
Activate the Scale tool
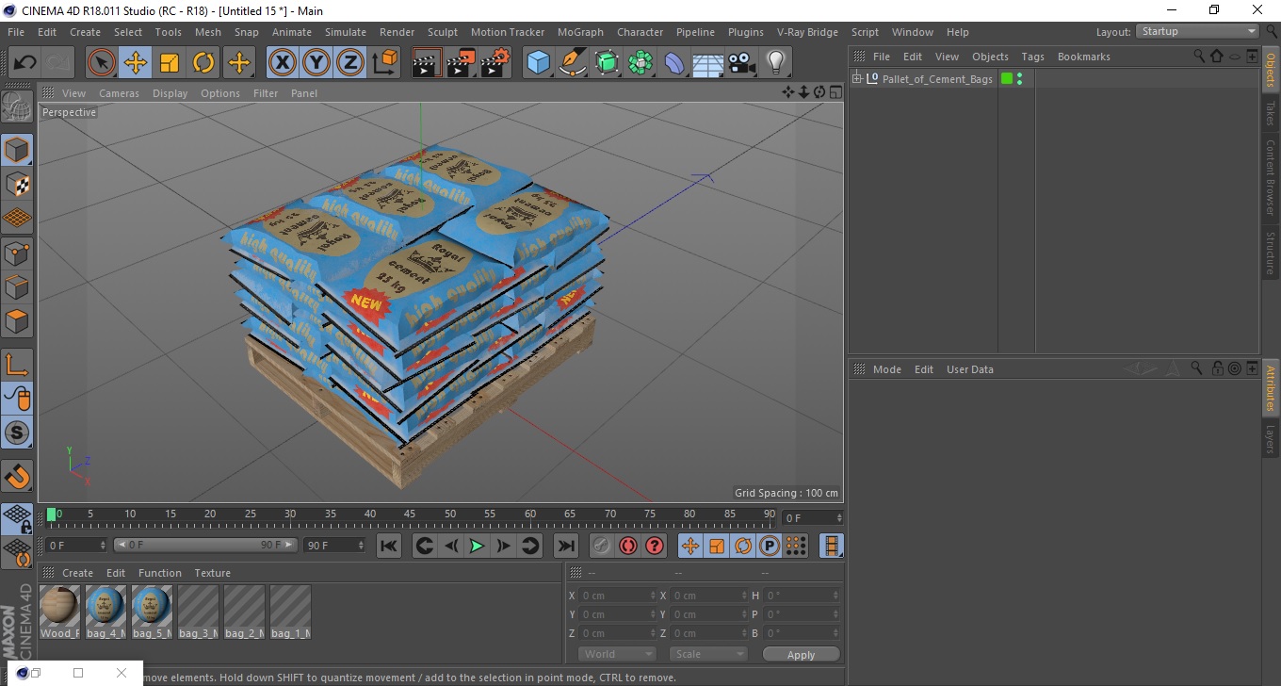(x=170, y=63)
